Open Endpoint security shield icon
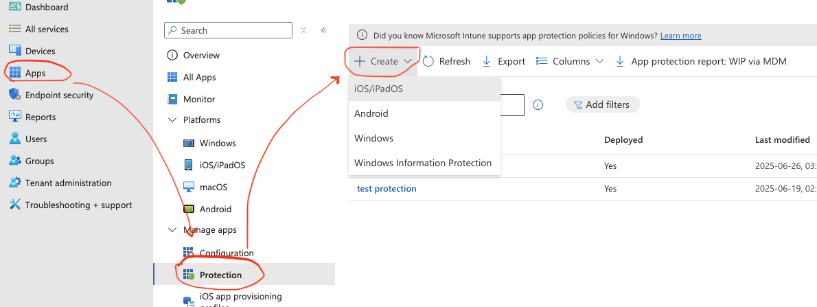Viewport: 817px width, 307px height. pyautogui.click(x=15, y=95)
